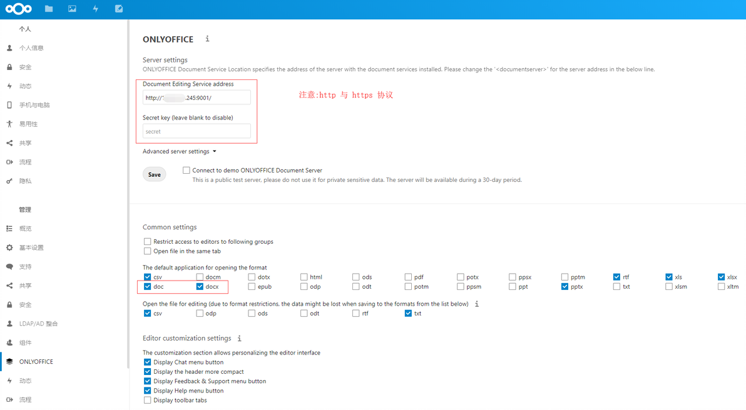Check dotx default format checkbox
This screenshot has width=746, height=410.
[252, 277]
